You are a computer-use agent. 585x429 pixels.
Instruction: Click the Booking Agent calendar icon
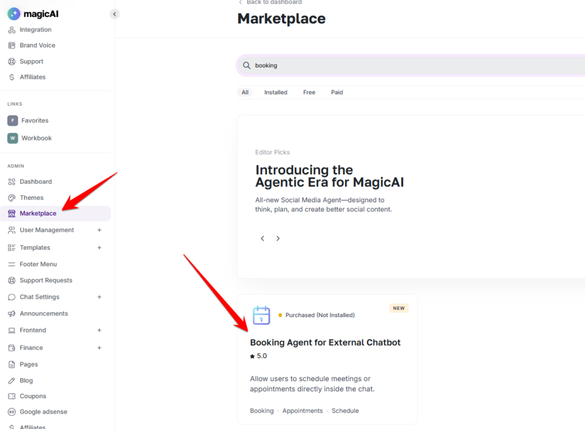(262, 315)
